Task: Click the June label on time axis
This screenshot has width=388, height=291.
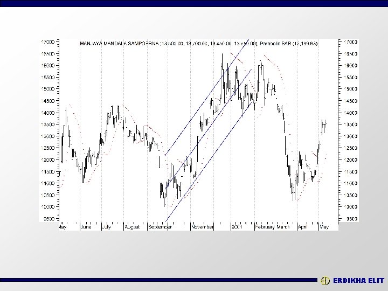Action: click(x=86, y=227)
